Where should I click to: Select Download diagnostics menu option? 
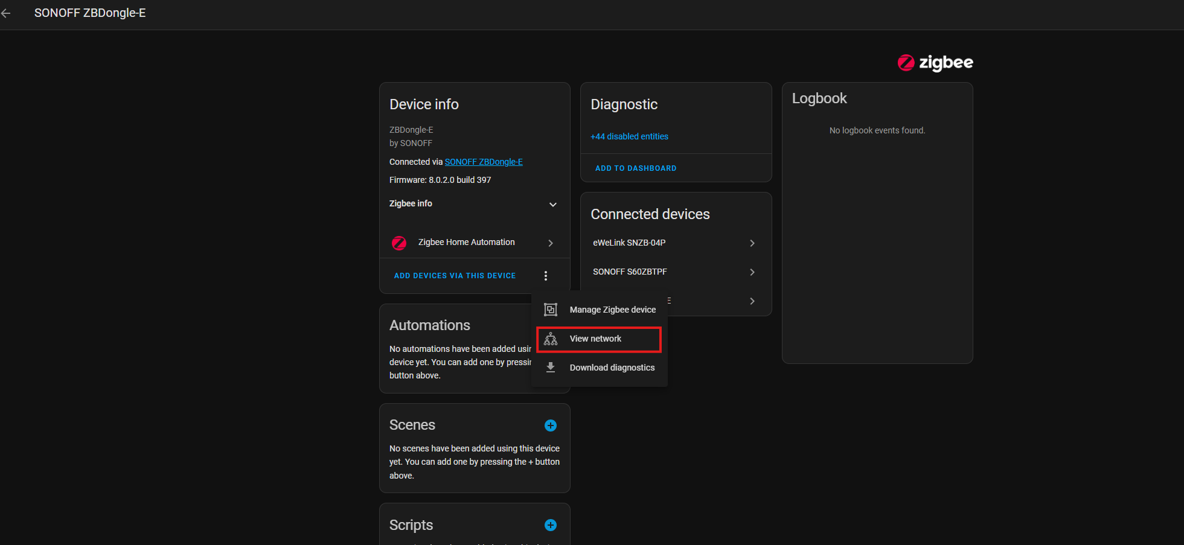point(612,367)
